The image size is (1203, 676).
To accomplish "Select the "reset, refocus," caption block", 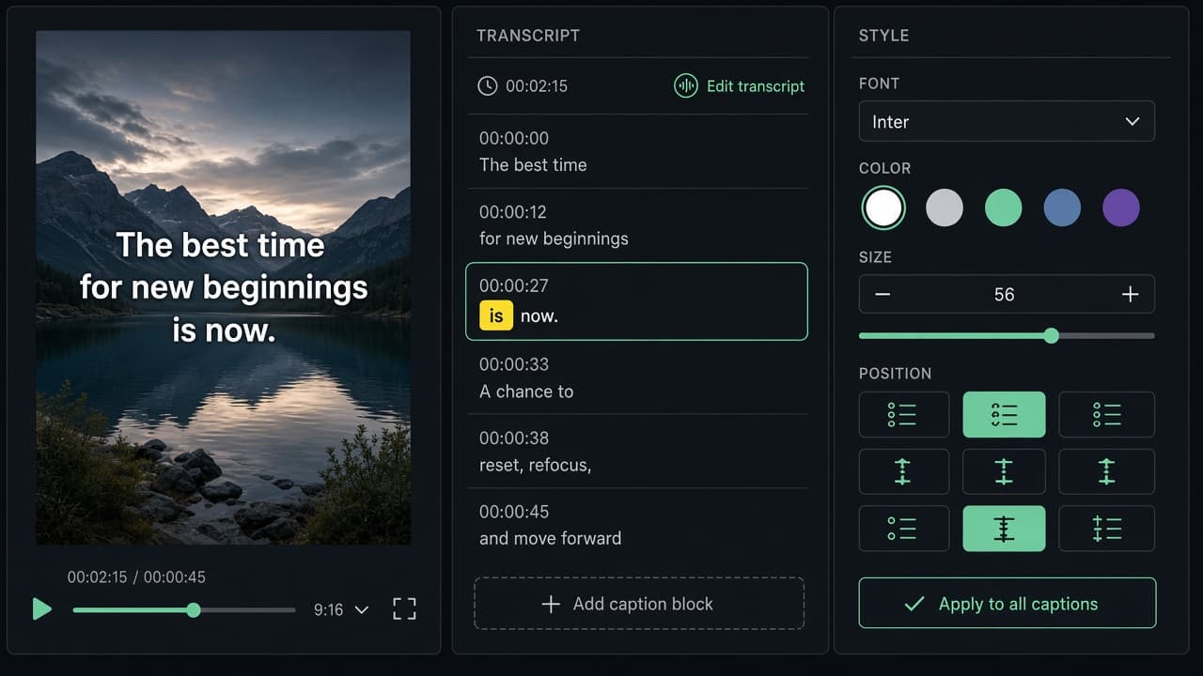I will point(638,452).
